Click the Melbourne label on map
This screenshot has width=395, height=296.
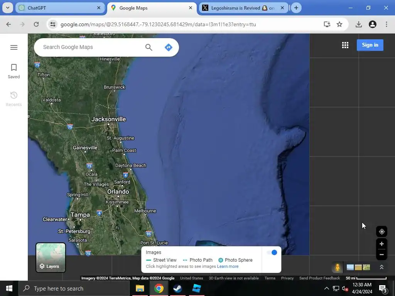(x=145, y=211)
